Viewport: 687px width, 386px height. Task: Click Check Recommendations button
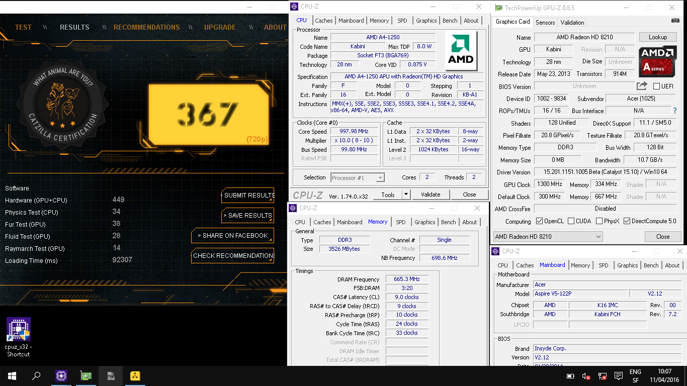233,256
